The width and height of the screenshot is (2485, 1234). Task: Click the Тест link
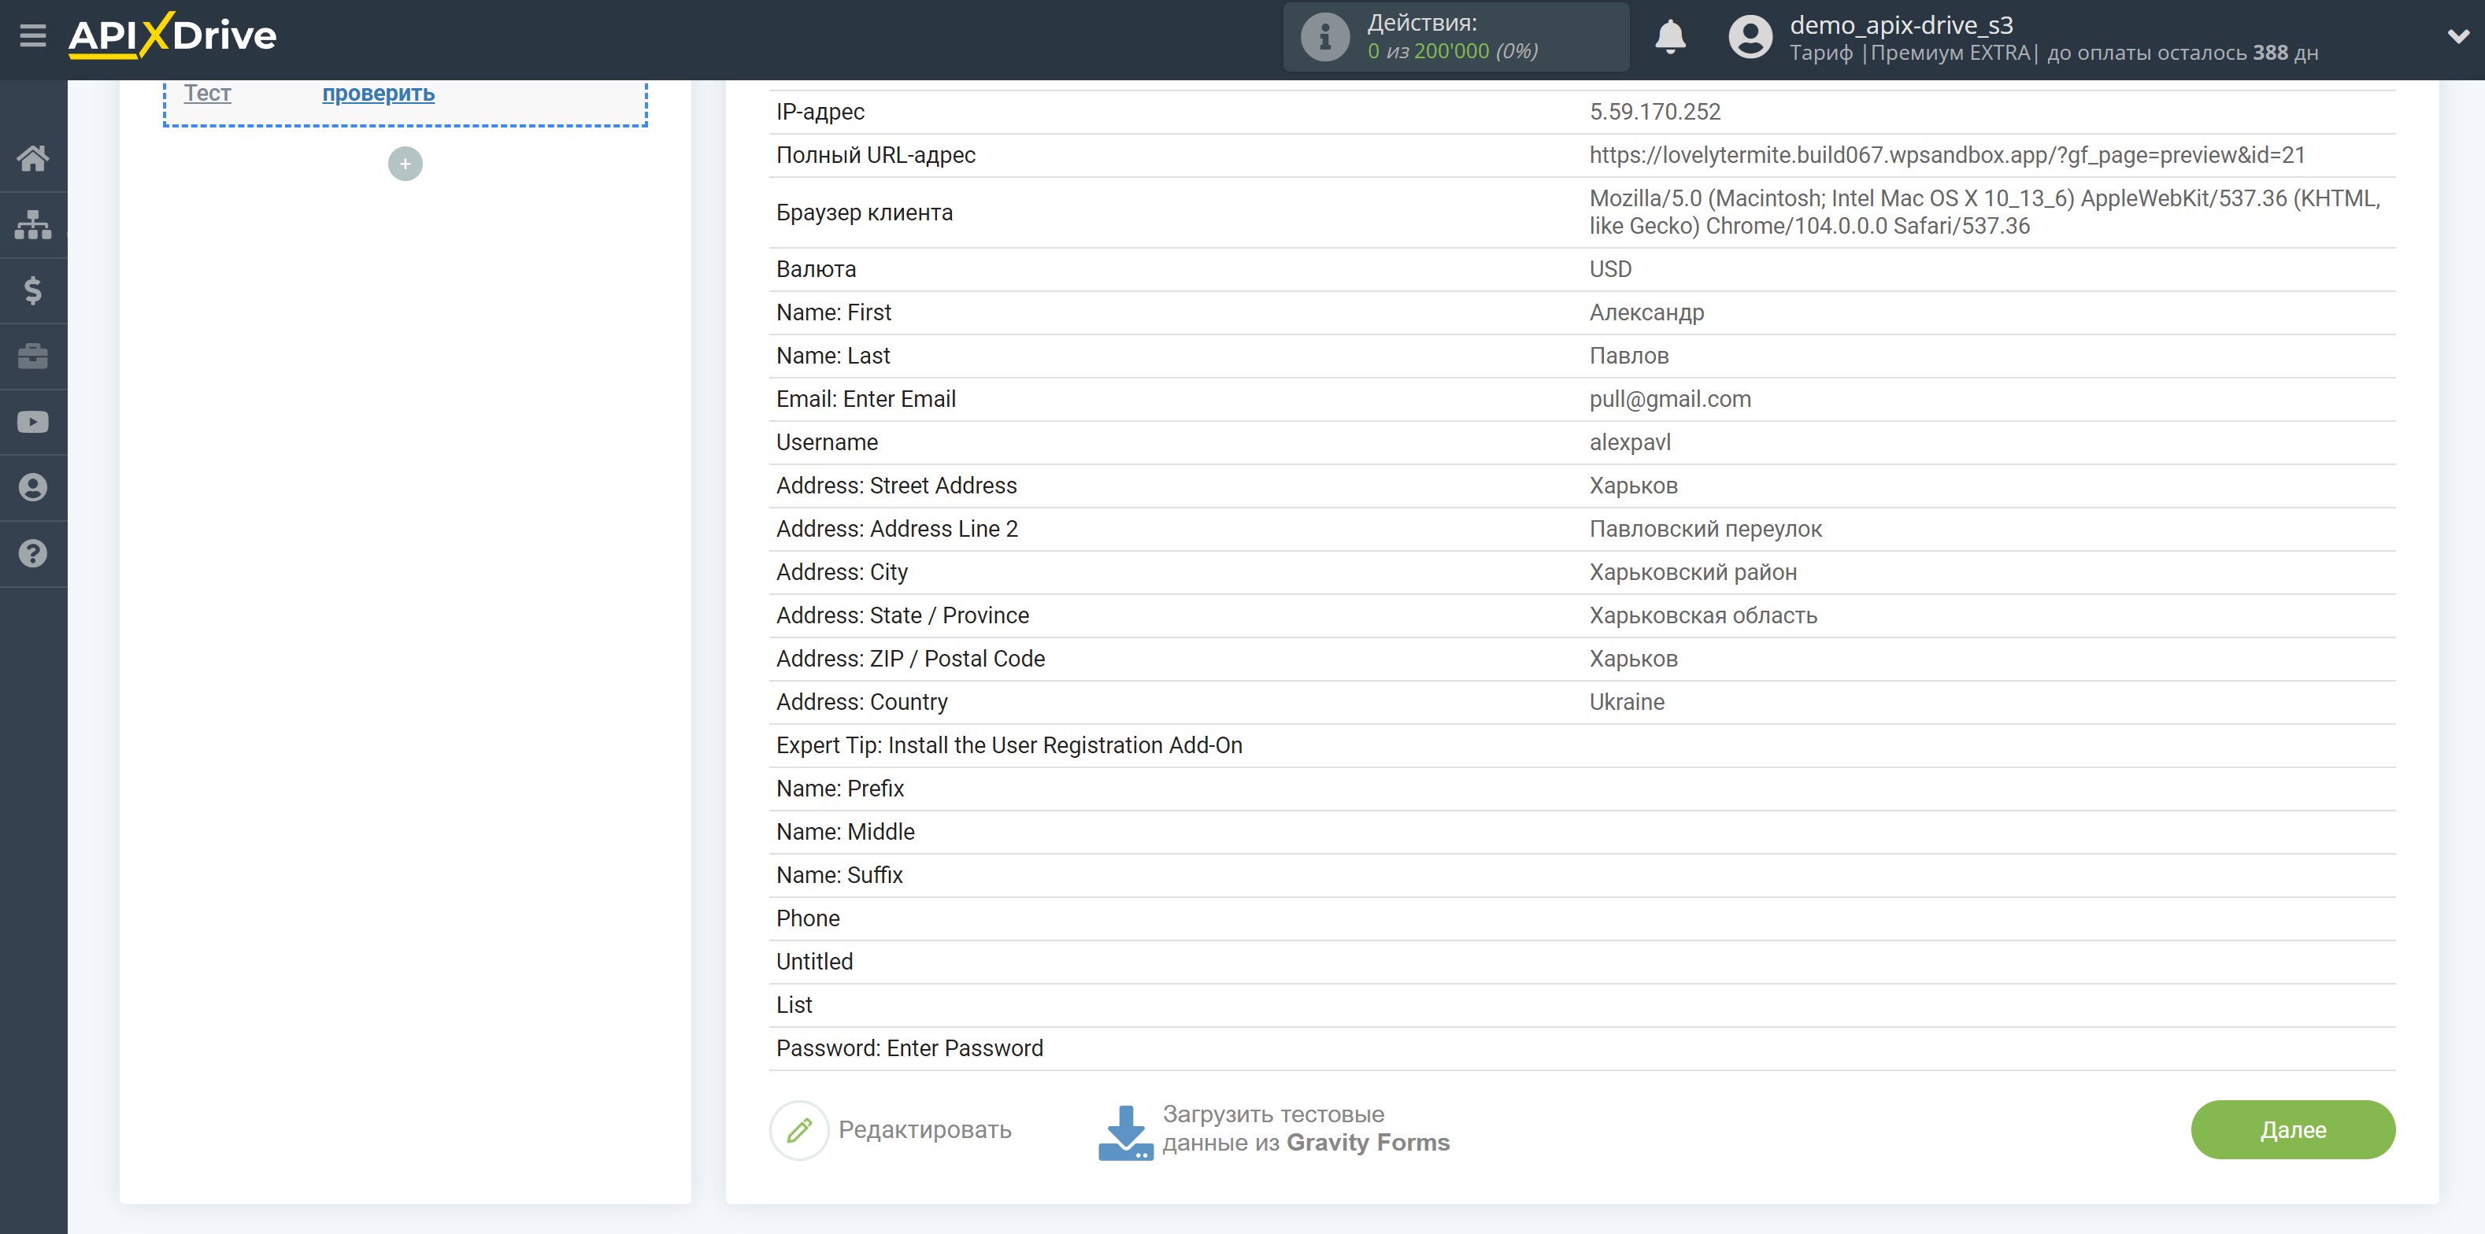click(207, 94)
